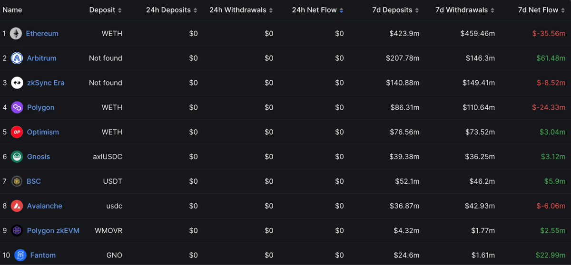Screen dimensions: 571x265
Task: Sort by 24h Net Flow column
Action: [318, 10]
